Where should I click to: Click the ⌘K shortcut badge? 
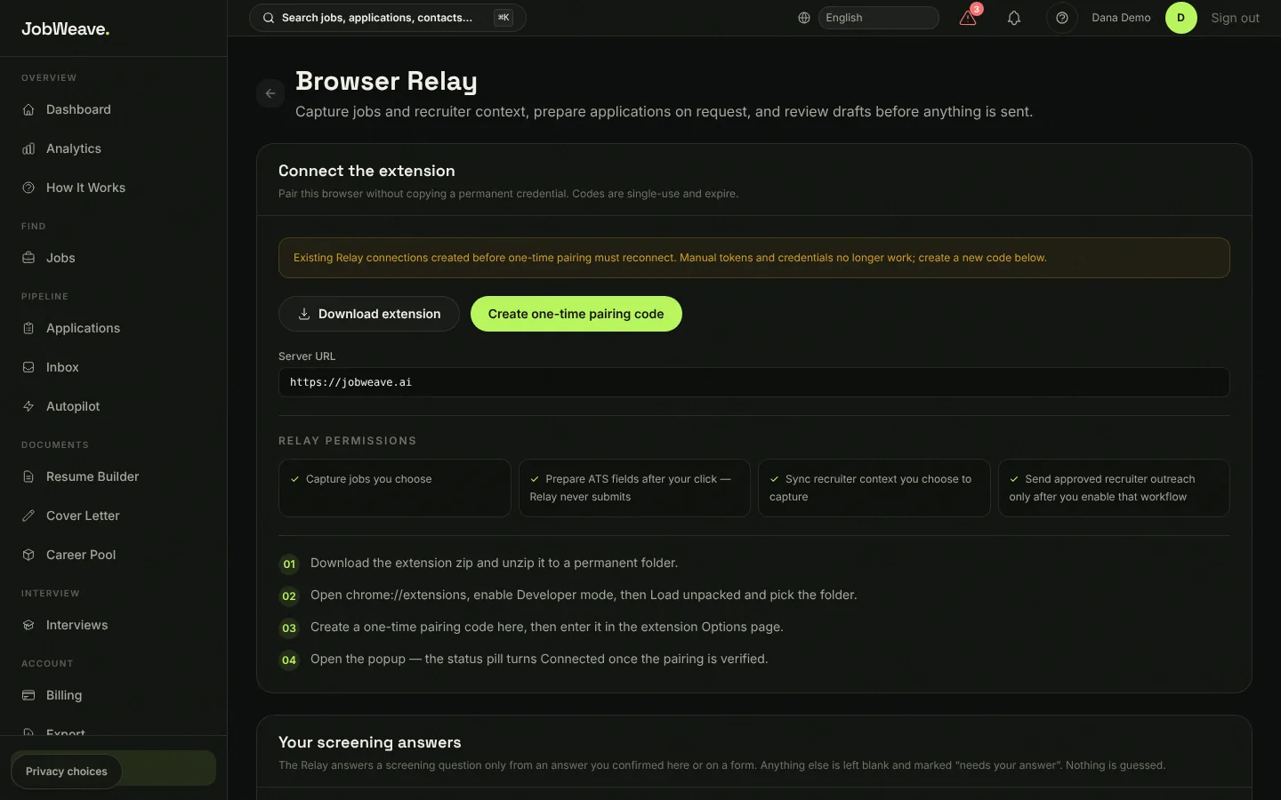(504, 18)
